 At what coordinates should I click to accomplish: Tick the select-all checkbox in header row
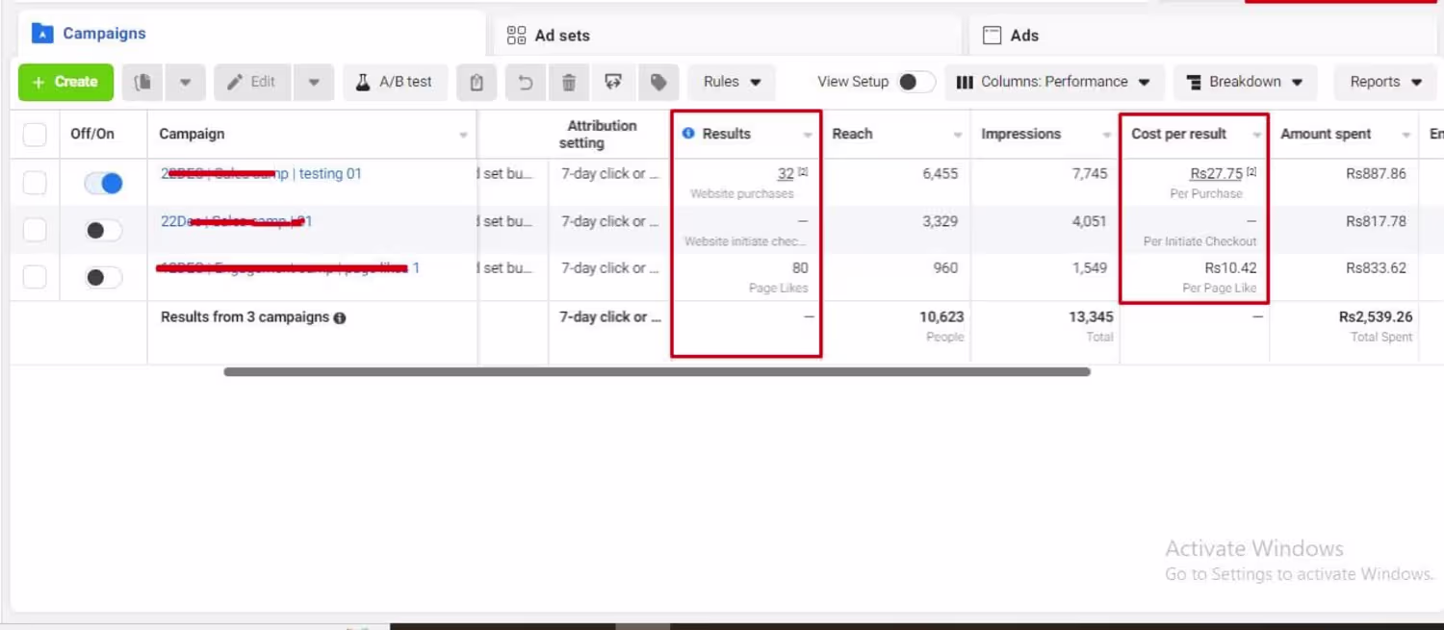pos(35,135)
